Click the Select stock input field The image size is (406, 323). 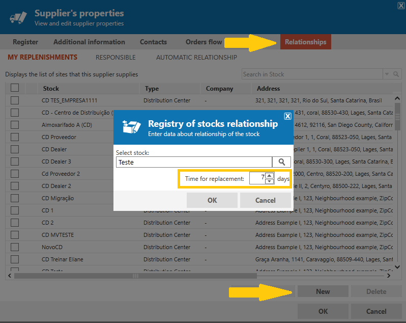pos(194,163)
